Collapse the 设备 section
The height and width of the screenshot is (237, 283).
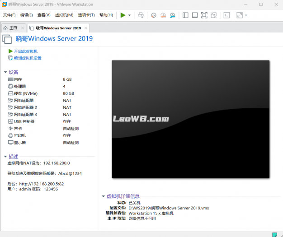coord(5,72)
